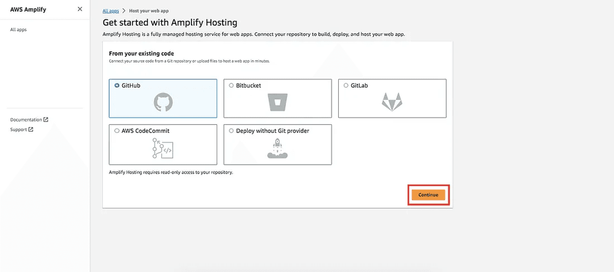The height and width of the screenshot is (272, 614).
Task: Open All apps in the sidebar
Action: click(x=18, y=30)
